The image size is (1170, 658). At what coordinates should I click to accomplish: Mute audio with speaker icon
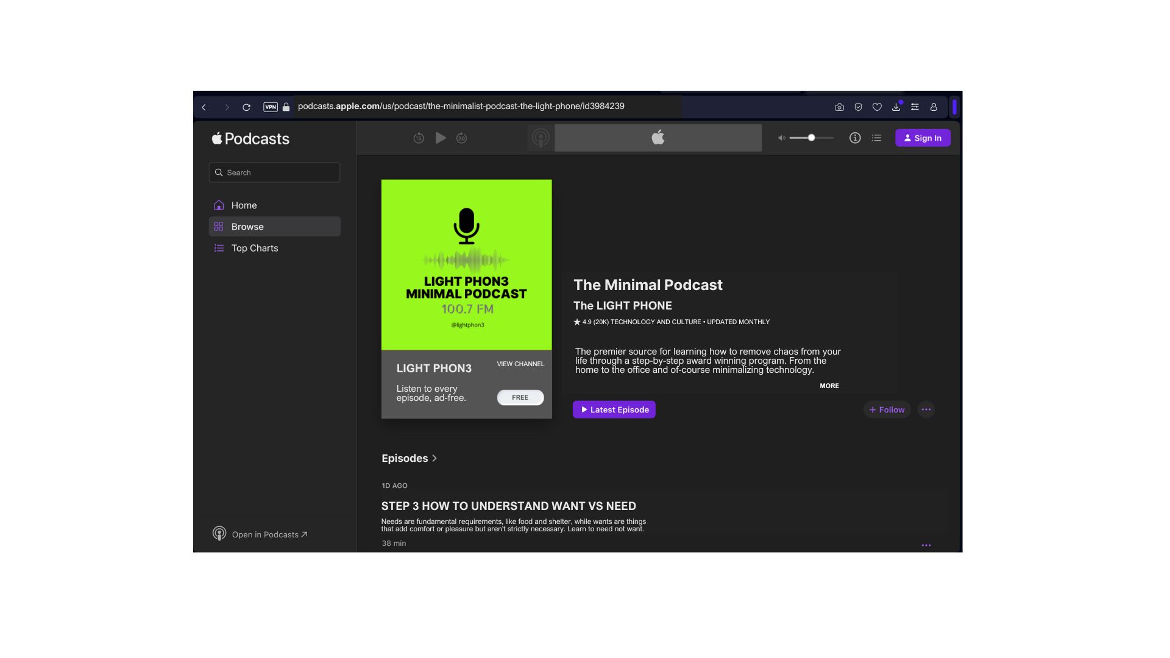781,138
